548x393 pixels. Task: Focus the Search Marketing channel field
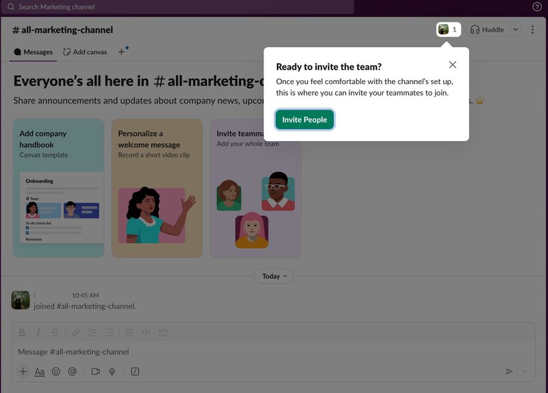(x=177, y=7)
